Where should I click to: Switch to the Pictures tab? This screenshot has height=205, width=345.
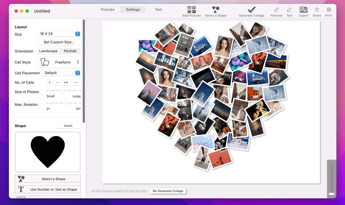pyautogui.click(x=108, y=10)
